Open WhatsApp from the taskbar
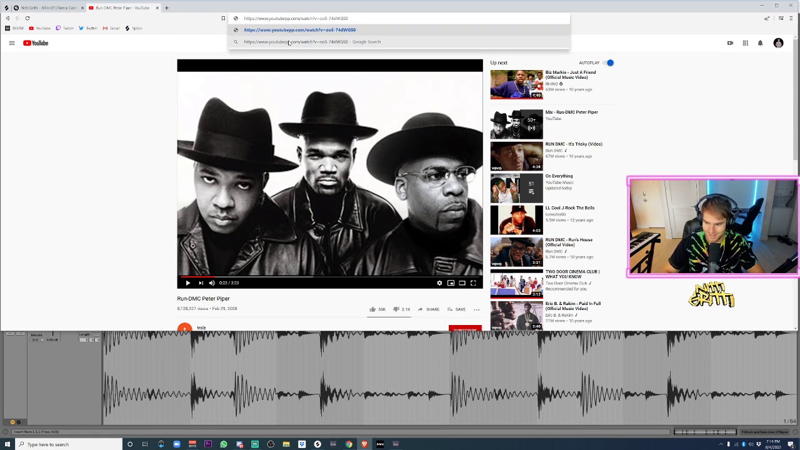 tap(224, 444)
